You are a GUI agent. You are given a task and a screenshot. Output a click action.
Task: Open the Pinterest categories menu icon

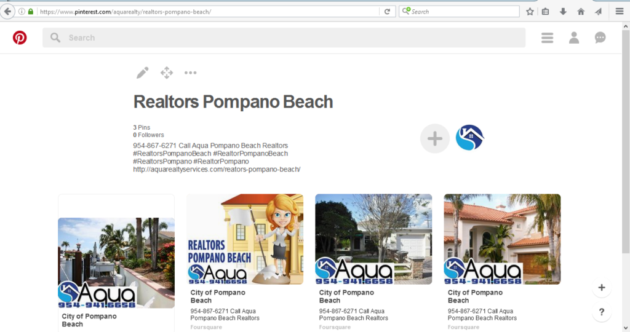547,38
